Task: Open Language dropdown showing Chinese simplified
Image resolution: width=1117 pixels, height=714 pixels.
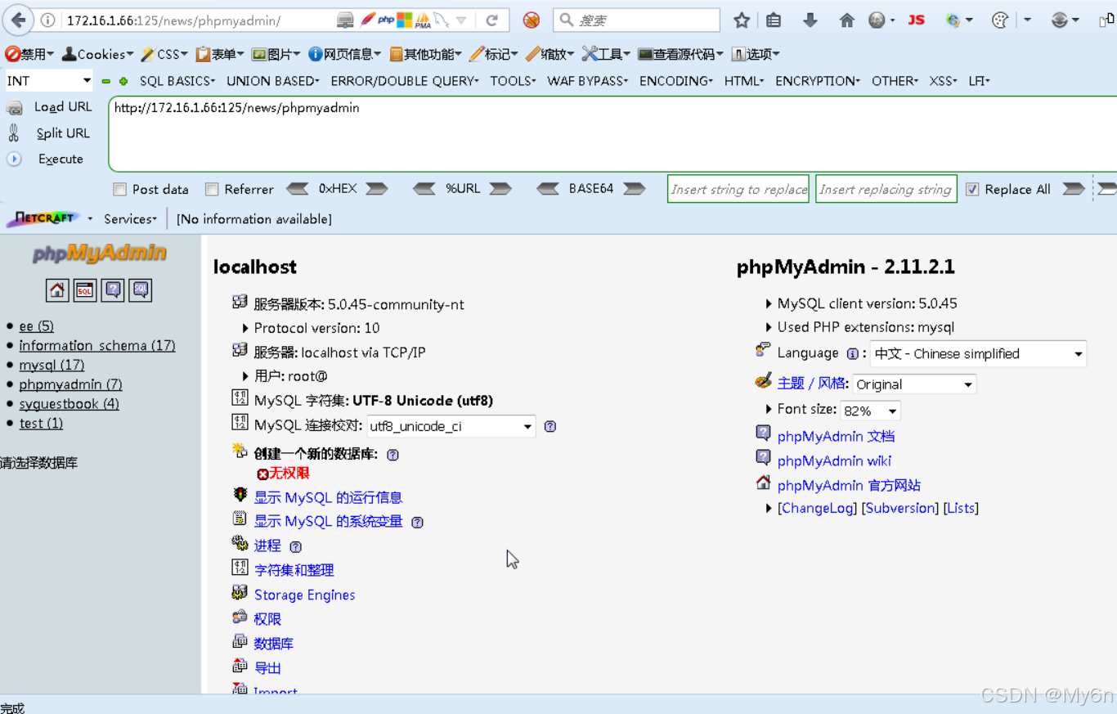Action: [x=978, y=354]
